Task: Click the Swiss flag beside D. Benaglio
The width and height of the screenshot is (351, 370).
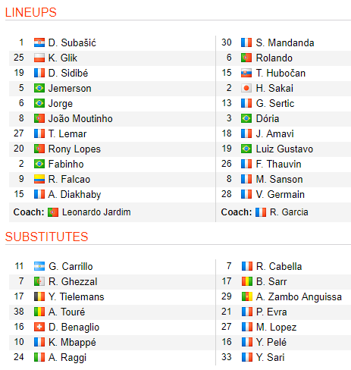Action: click(x=39, y=327)
